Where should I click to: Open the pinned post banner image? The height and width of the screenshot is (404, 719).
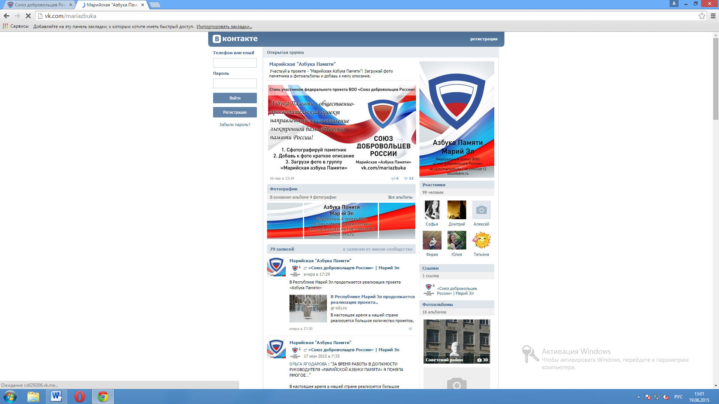click(342, 129)
